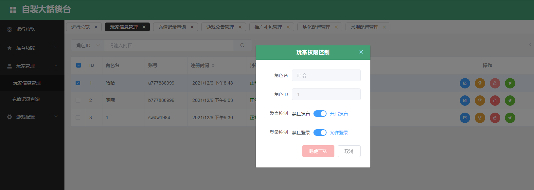Click the orange trophy icon for row 2
This screenshot has width=534, height=190.
pos(480,101)
